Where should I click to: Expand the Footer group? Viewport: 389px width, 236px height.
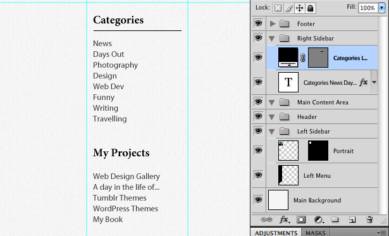273,24
